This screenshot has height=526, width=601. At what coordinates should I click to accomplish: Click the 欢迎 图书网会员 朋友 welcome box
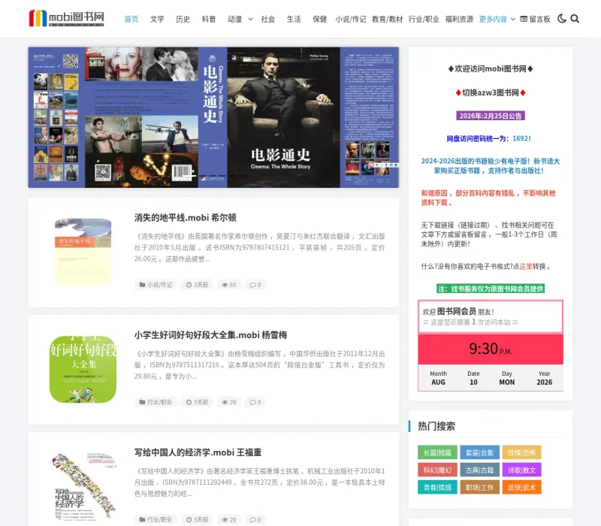point(491,316)
